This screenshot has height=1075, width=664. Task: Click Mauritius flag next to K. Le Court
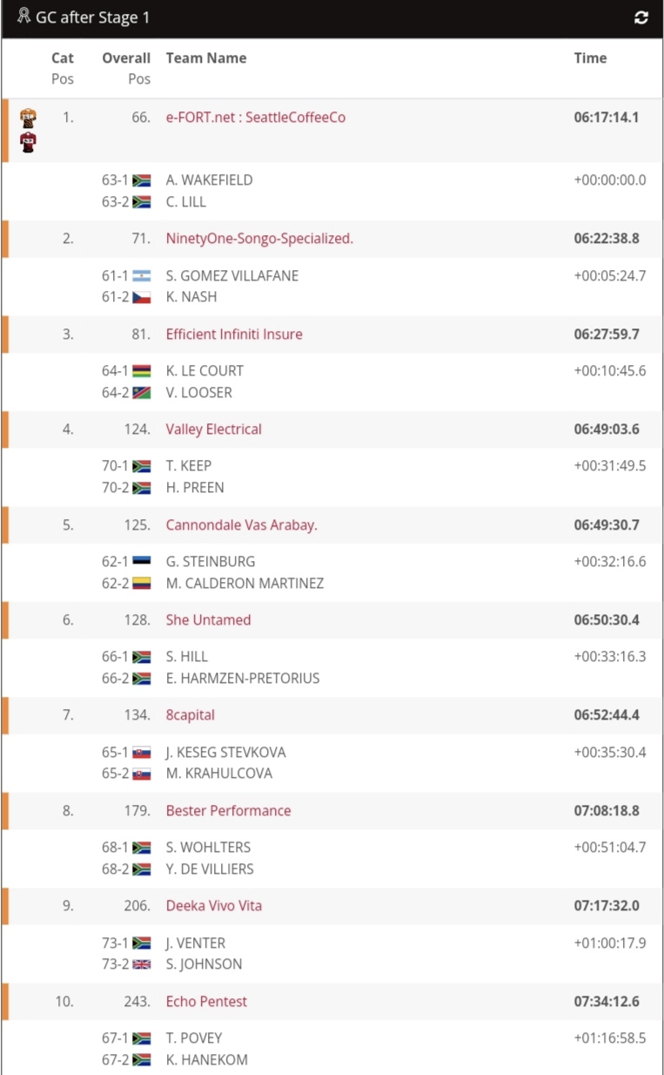coord(142,371)
